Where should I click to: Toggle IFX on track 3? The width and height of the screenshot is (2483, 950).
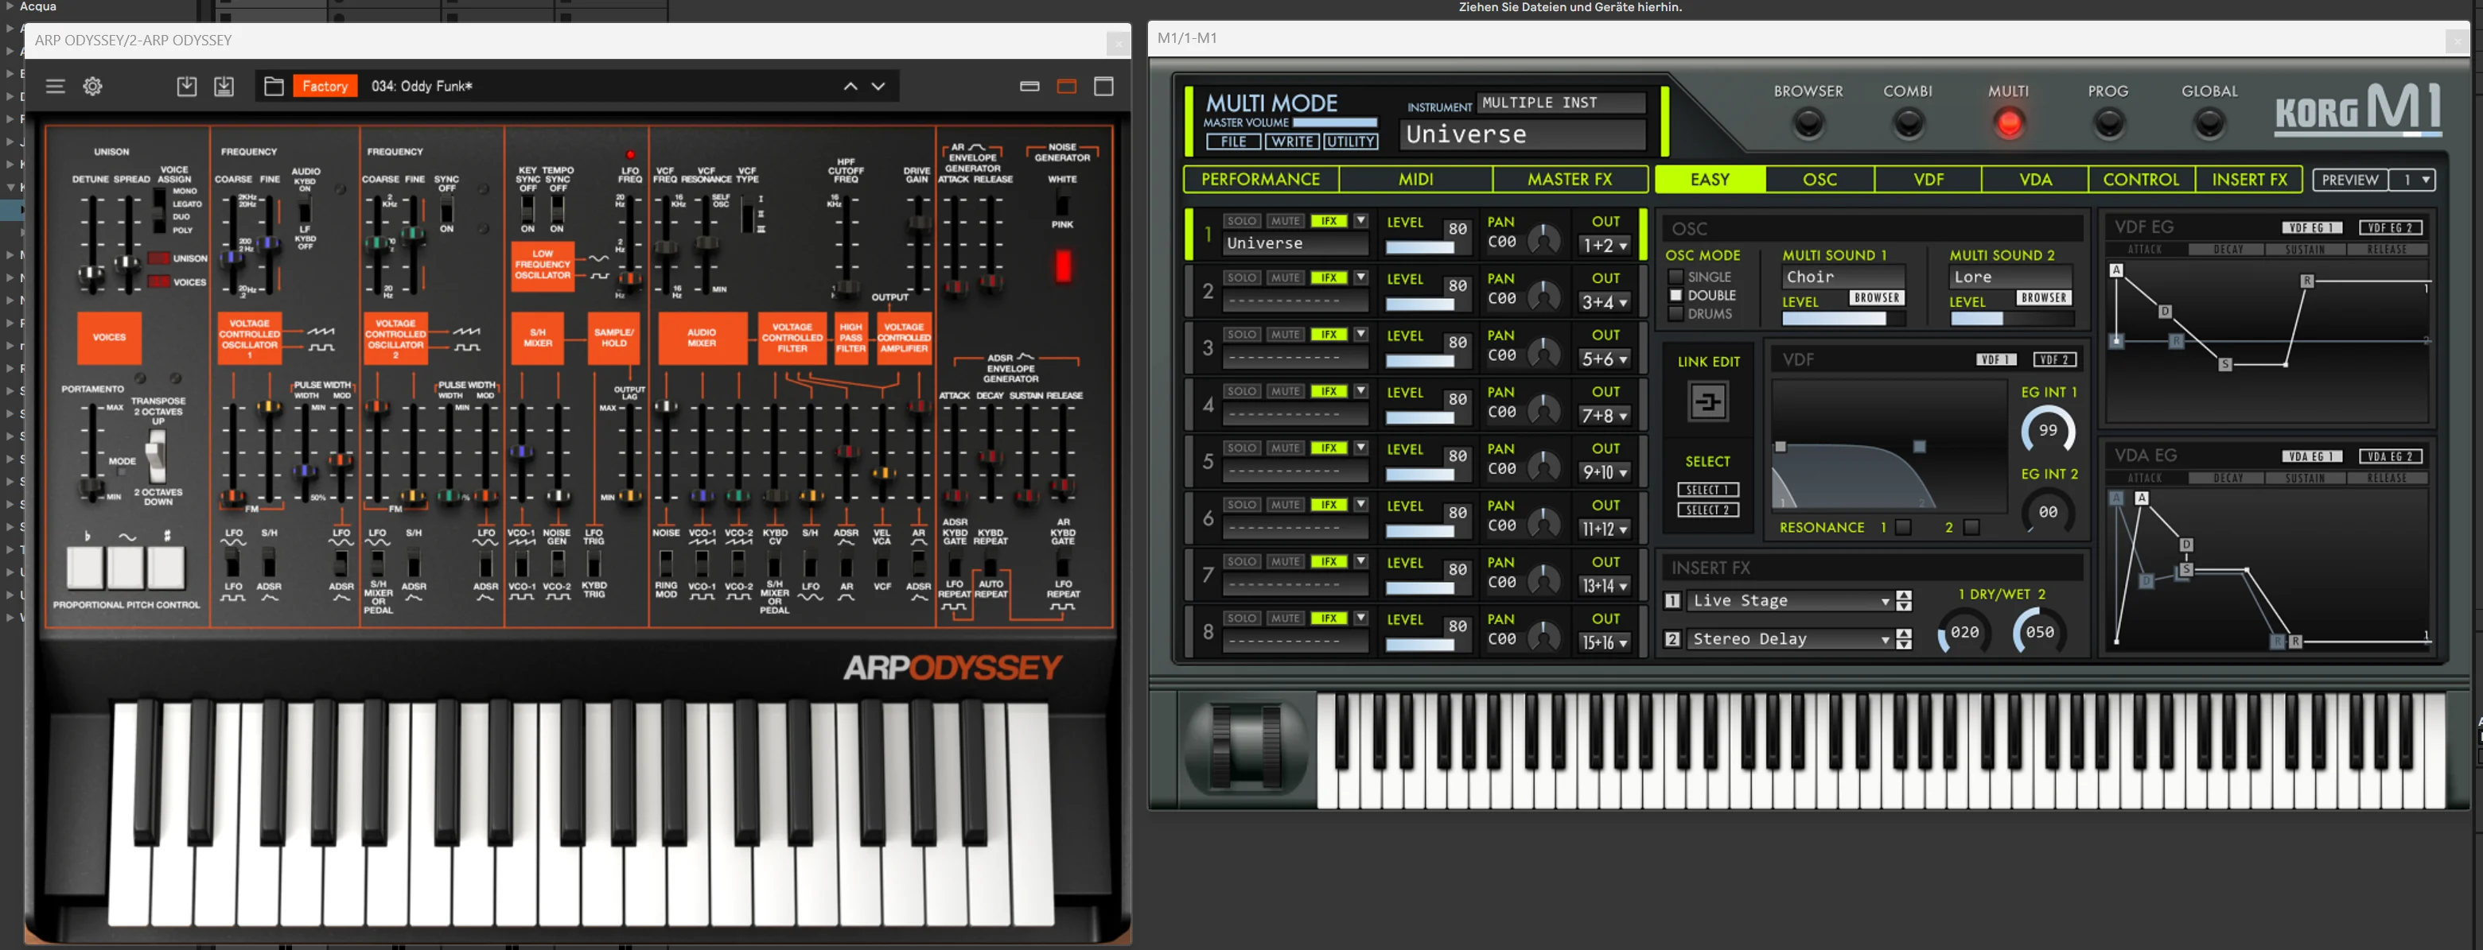(1329, 335)
